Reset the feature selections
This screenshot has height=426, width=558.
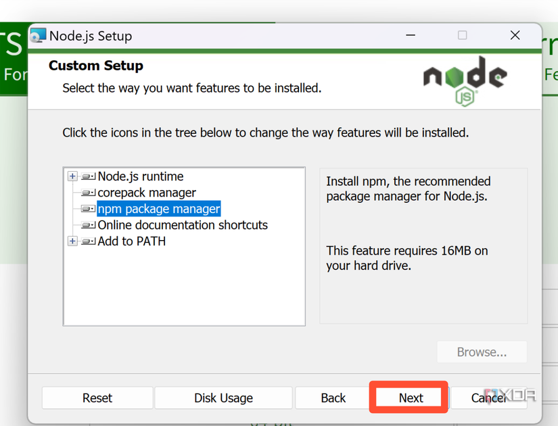(97, 398)
